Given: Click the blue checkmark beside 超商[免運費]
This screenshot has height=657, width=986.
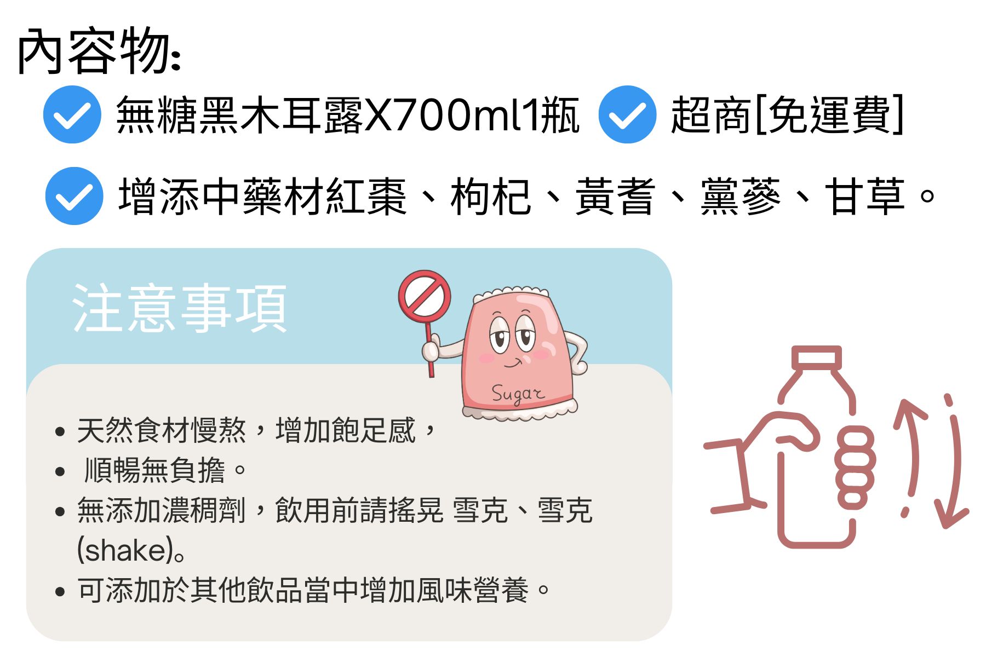Looking at the screenshot, I should tap(627, 114).
